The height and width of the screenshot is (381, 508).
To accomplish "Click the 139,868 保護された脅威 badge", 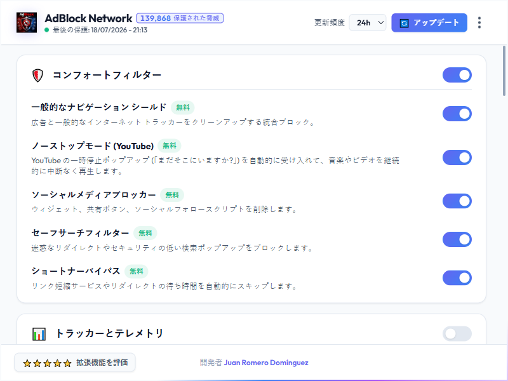I will pos(180,18).
